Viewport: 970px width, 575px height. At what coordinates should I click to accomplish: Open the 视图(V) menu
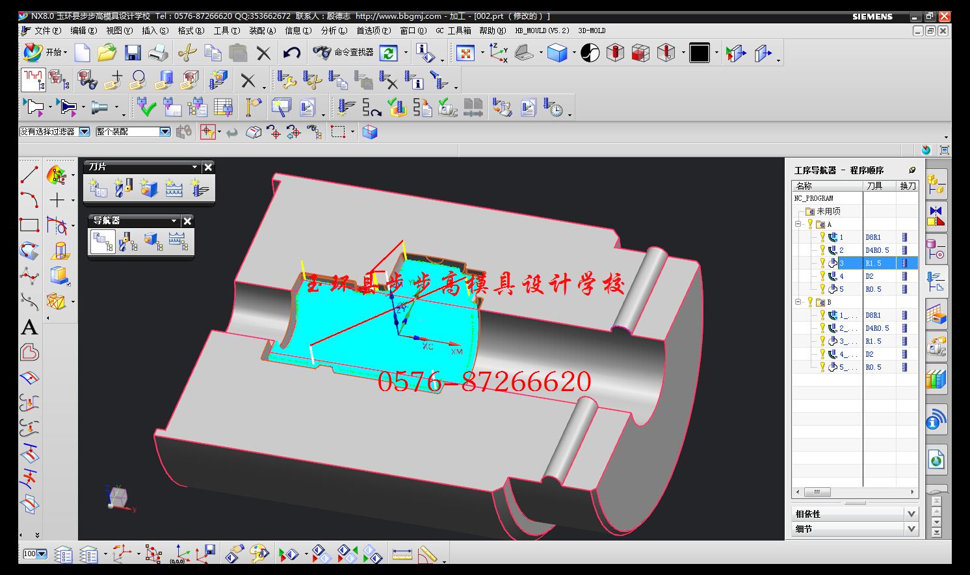(119, 31)
